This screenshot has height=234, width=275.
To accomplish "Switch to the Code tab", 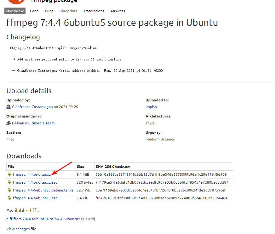I will click(x=34, y=11).
